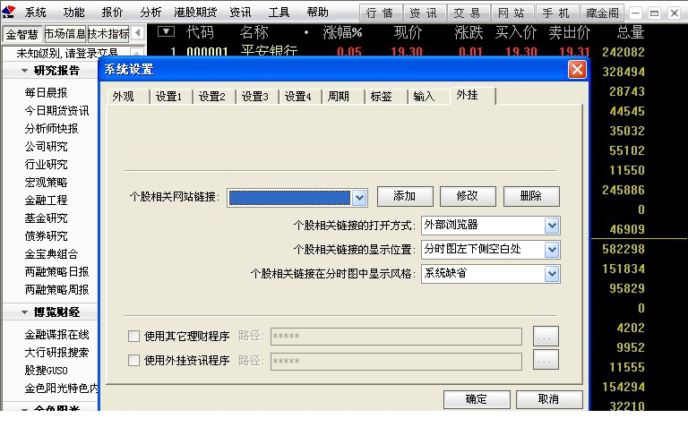Screen dimensions: 688x427
Task: Click the 添加 button
Action: pos(405,196)
